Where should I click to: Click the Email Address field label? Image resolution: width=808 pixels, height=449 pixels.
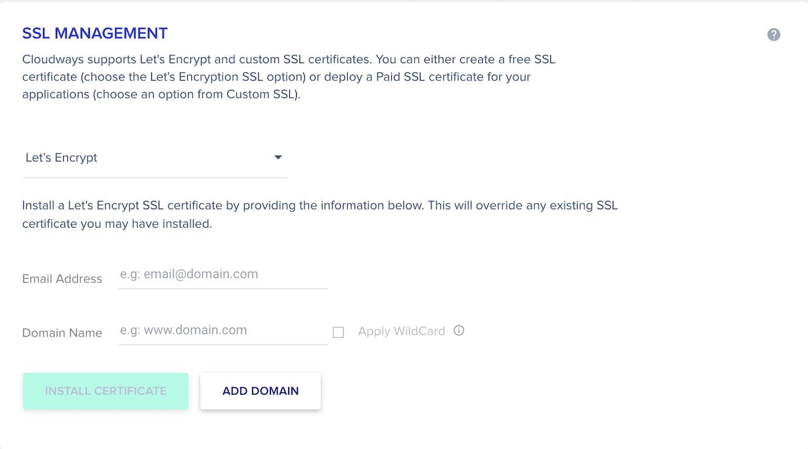62,279
